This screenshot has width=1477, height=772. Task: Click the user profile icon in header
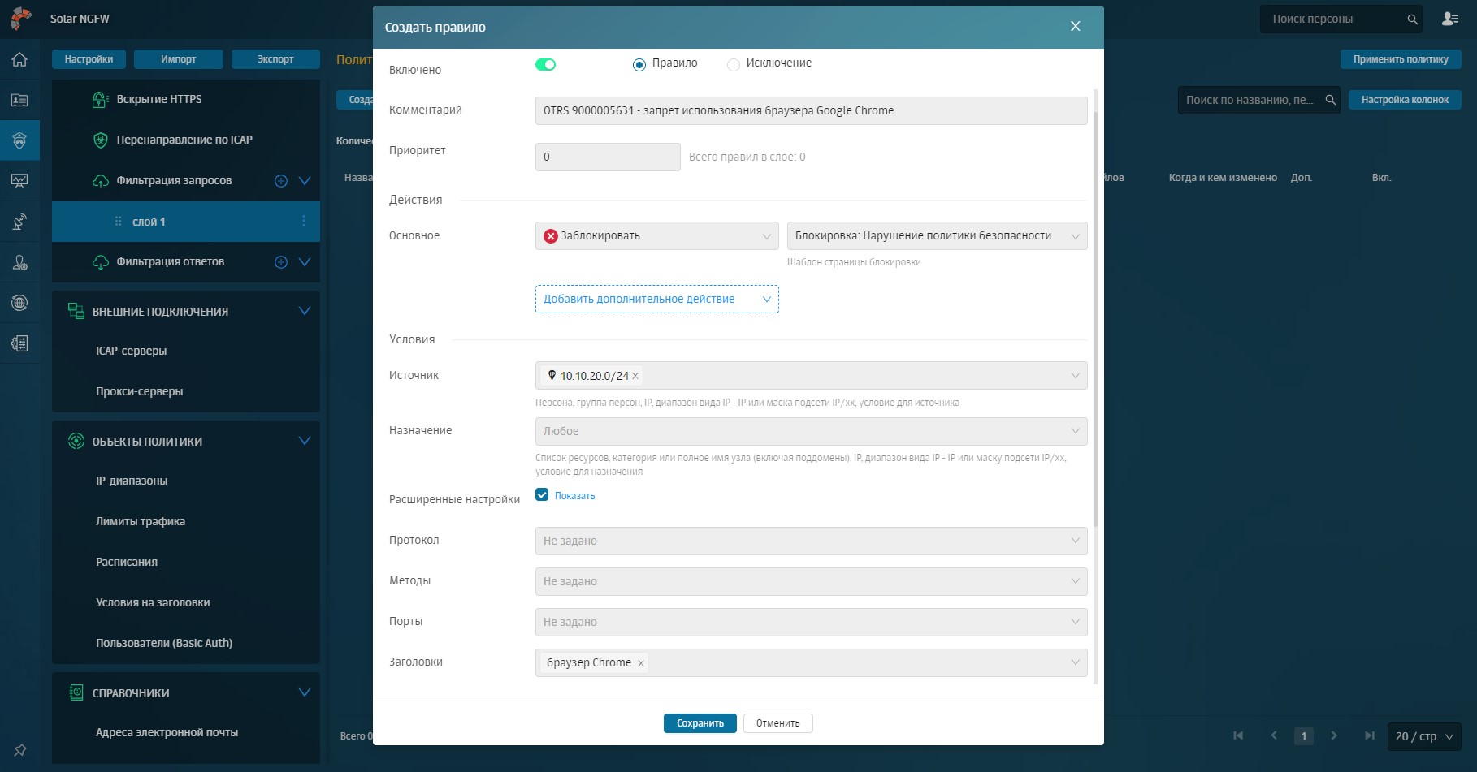click(1450, 19)
